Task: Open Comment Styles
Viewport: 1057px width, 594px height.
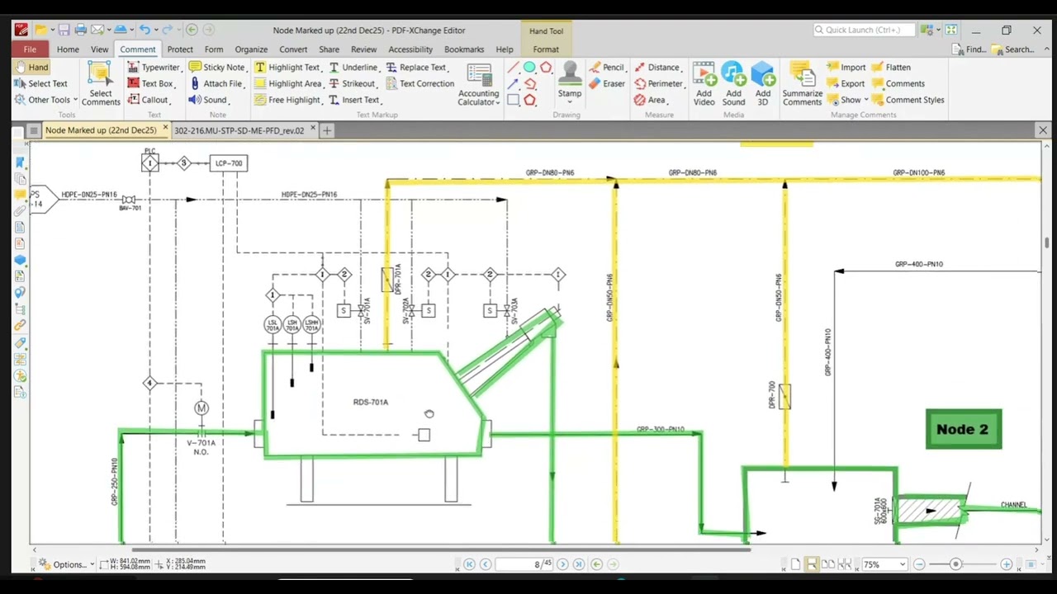Action: pyautogui.click(x=908, y=100)
